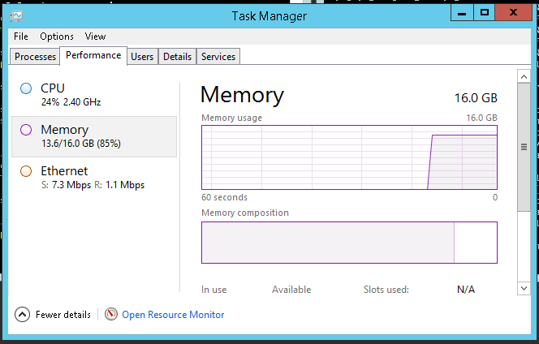Open the View menu

click(96, 37)
